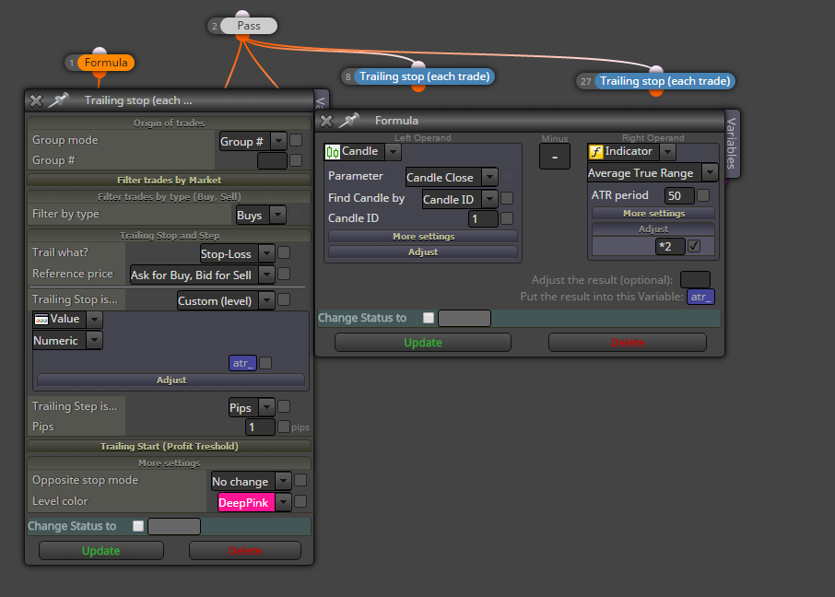Image resolution: width=835 pixels, height=597 pixels.
Task: Open Trailing Stop is Custom (level) dropdown
Action: pyautogui.click(x=226, y=301)
